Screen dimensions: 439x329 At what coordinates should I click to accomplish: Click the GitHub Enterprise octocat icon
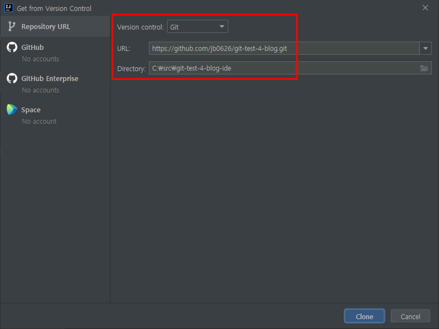coord(12,78)
